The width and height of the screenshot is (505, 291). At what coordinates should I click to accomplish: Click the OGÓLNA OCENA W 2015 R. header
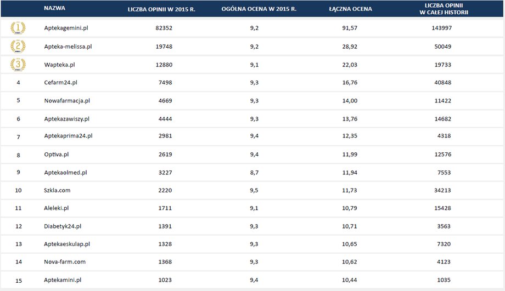click(x=259, y=9)
